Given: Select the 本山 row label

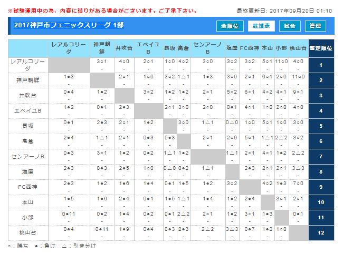Looking at the screenshot, I should [x=28, y=202].
